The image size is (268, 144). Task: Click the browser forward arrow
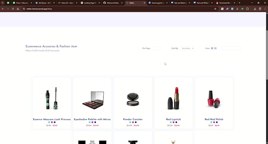(x=8, y=9)
